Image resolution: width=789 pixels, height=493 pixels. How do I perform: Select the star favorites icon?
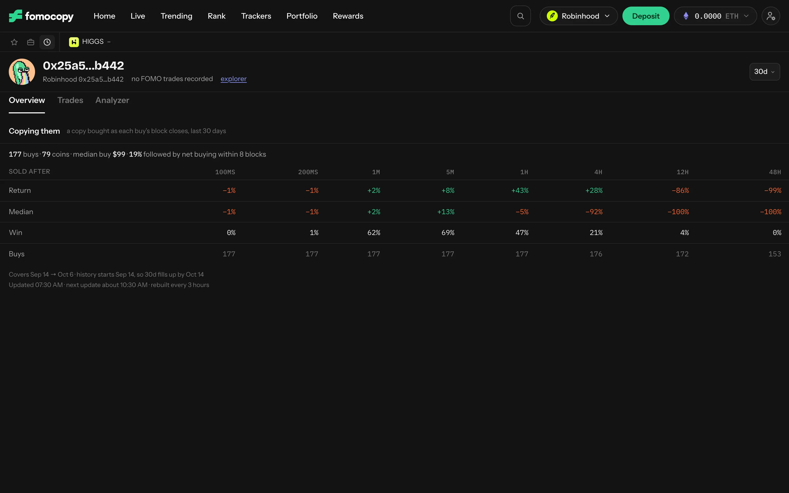pos(14,42)
